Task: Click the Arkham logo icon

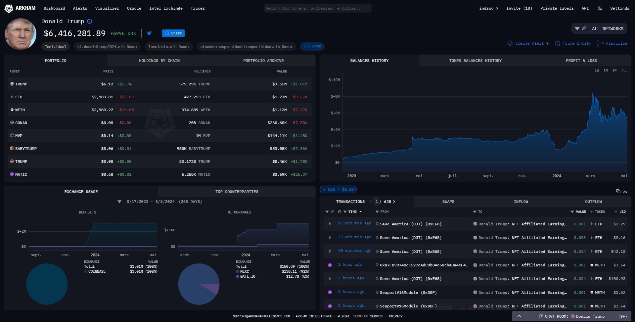Action: [9, 8]
